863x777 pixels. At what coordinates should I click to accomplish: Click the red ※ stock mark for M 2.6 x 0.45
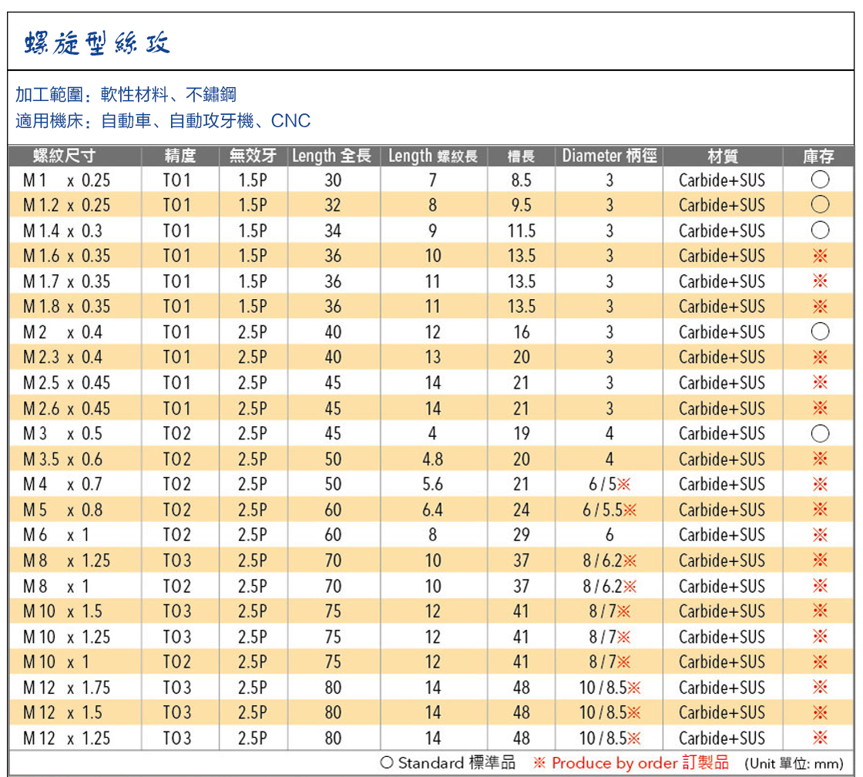pos(820,408)
